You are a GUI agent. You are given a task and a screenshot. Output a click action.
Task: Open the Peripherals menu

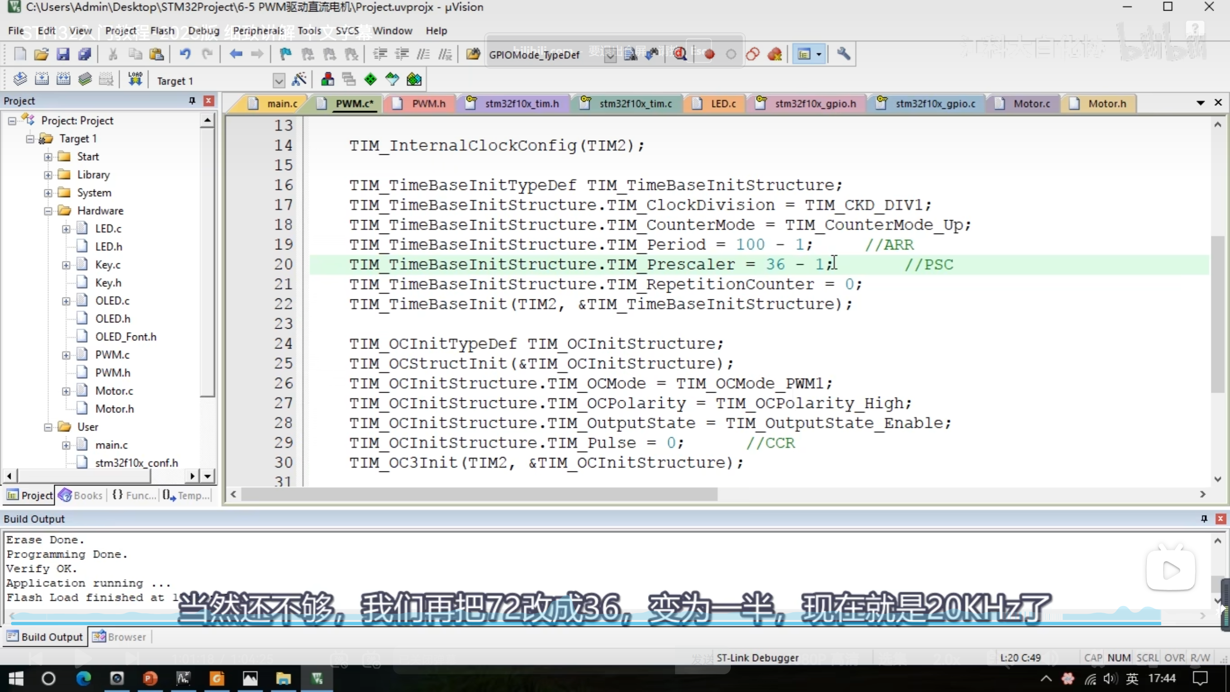[258, 31]
